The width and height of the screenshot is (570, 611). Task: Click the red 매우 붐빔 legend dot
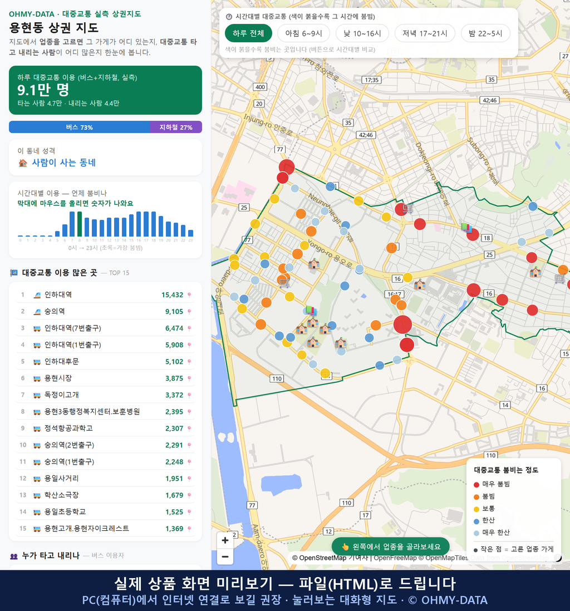(x=476, y=484)
